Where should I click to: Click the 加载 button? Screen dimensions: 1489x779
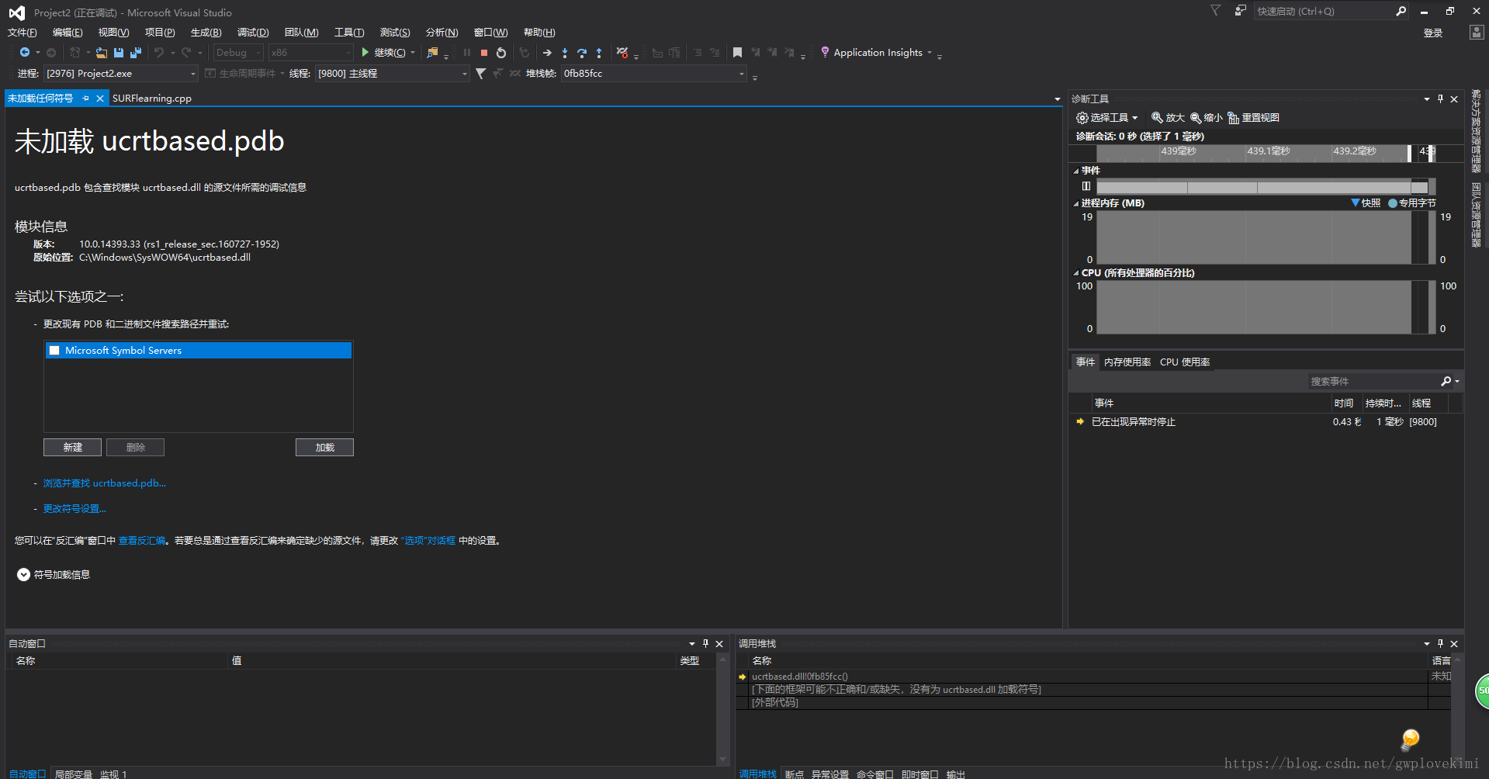click(324, 448)
